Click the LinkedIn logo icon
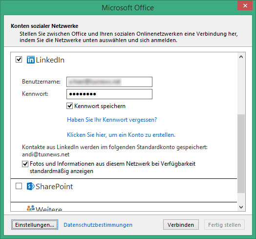 tap(31, 60)
